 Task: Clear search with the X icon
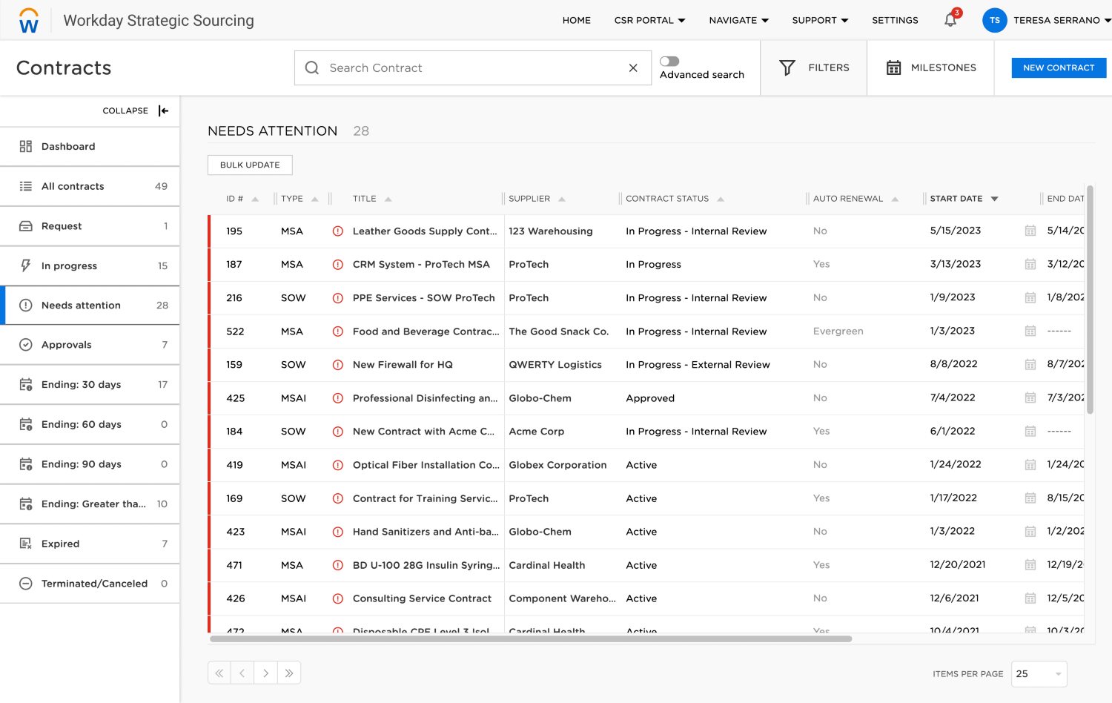[x=633, y=68]
